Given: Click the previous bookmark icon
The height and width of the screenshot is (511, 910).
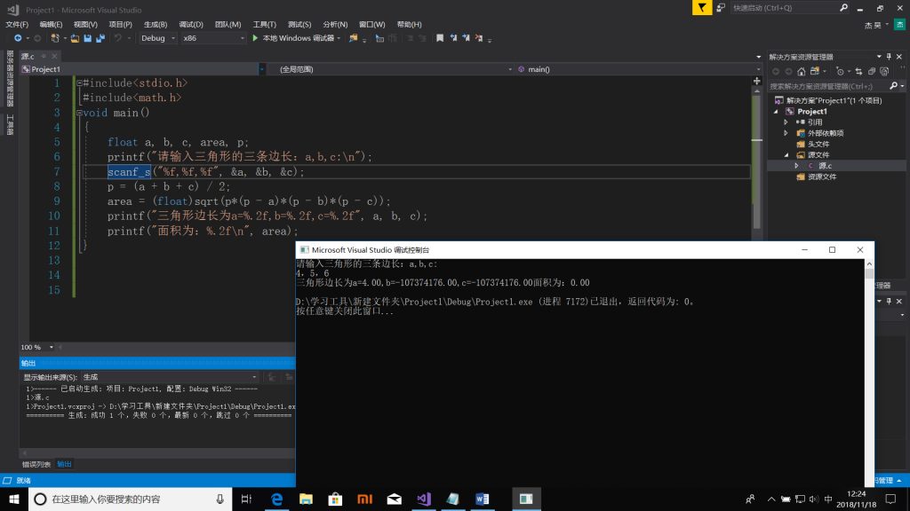Looking at the screenshot, I should 453,38.
